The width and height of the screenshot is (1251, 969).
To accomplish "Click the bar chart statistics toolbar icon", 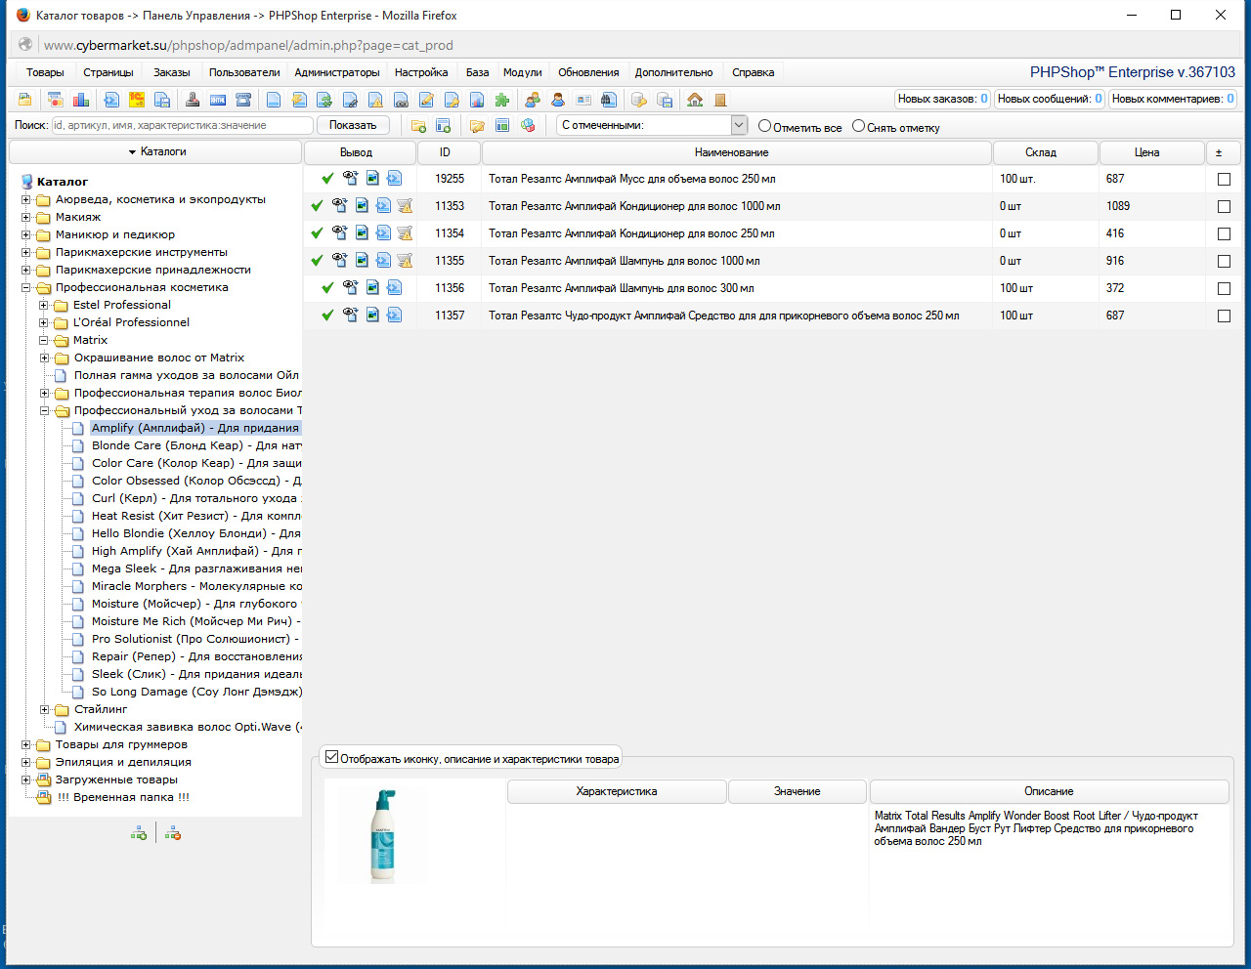I will [81, 100].
